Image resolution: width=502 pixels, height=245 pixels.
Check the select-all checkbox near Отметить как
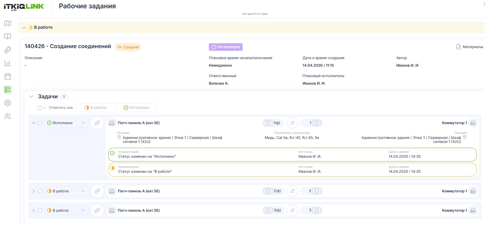click(40, 108)
